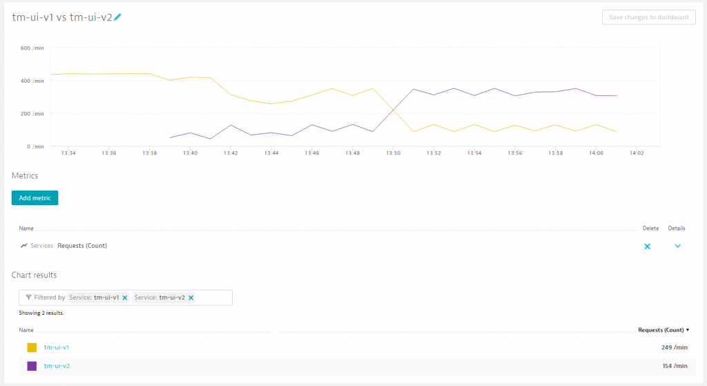Screen dimensions: 707x386
Task: Click the 14:00 mark on the time axis
Action: coord(596,153)
